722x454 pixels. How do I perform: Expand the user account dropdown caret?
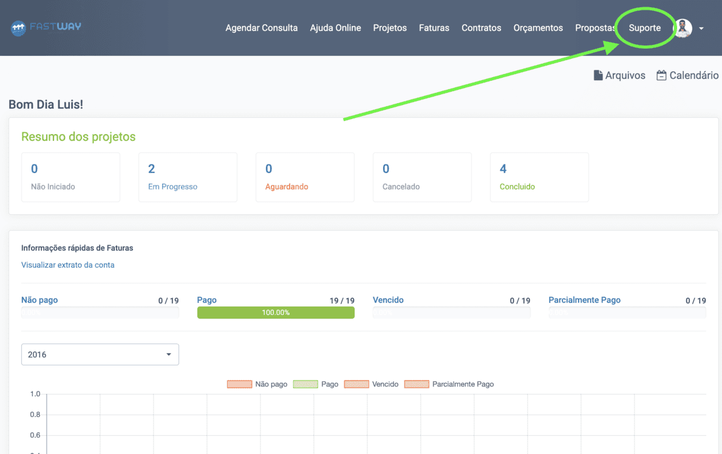pos(701,29)
